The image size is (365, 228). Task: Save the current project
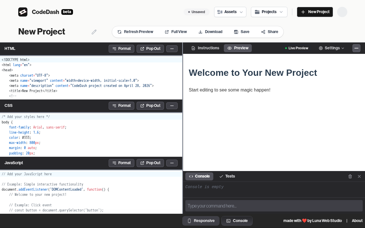point(242,32)
